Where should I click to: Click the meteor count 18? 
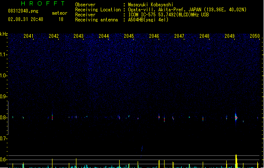pyautogui.click(x=61, y=19)
